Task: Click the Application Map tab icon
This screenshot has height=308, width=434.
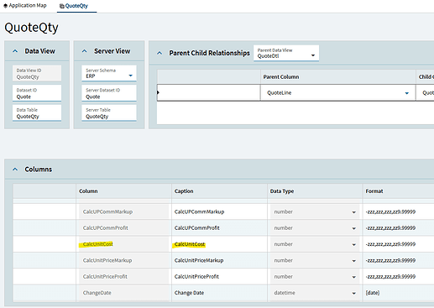Action: click(x=5, y=6)
